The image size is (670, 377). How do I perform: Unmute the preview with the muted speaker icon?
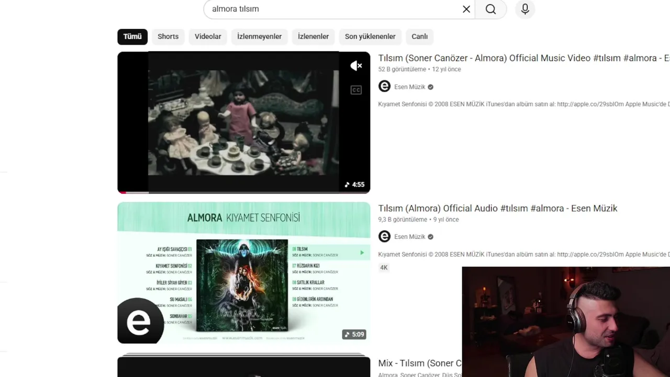point(356,65)
